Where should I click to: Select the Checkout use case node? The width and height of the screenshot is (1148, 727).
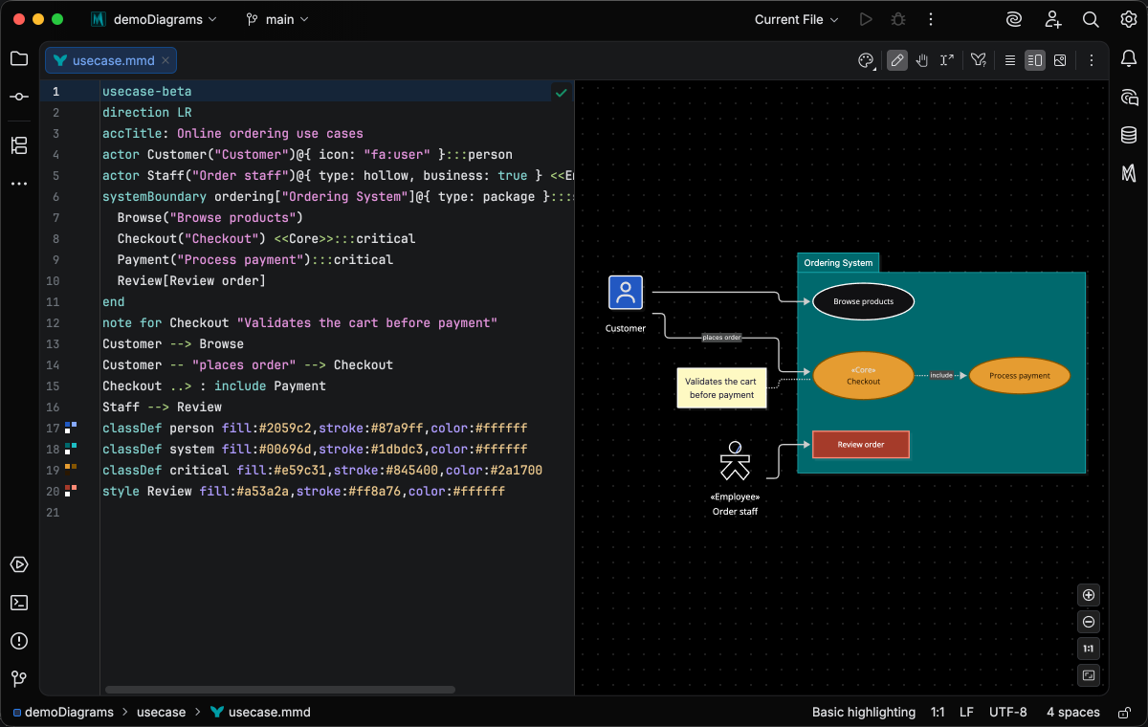[x=862, y=375]
